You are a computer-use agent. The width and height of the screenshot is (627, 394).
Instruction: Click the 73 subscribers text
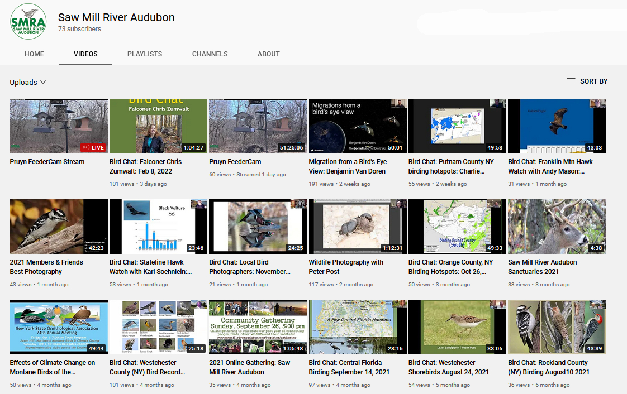79,29
